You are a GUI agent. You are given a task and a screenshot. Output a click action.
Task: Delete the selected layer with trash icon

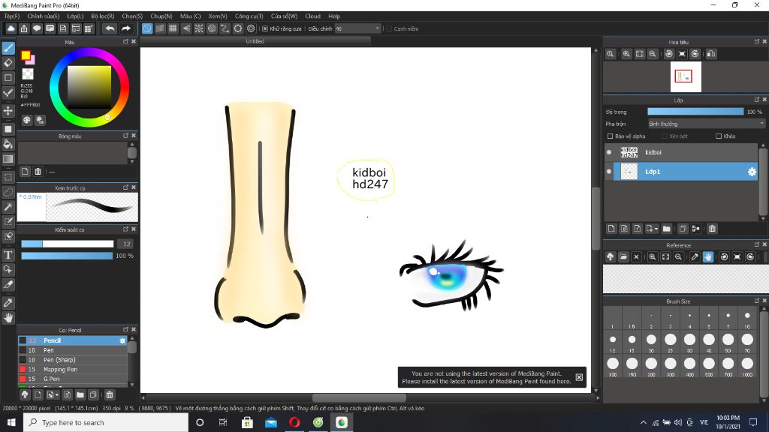(712, 229)
